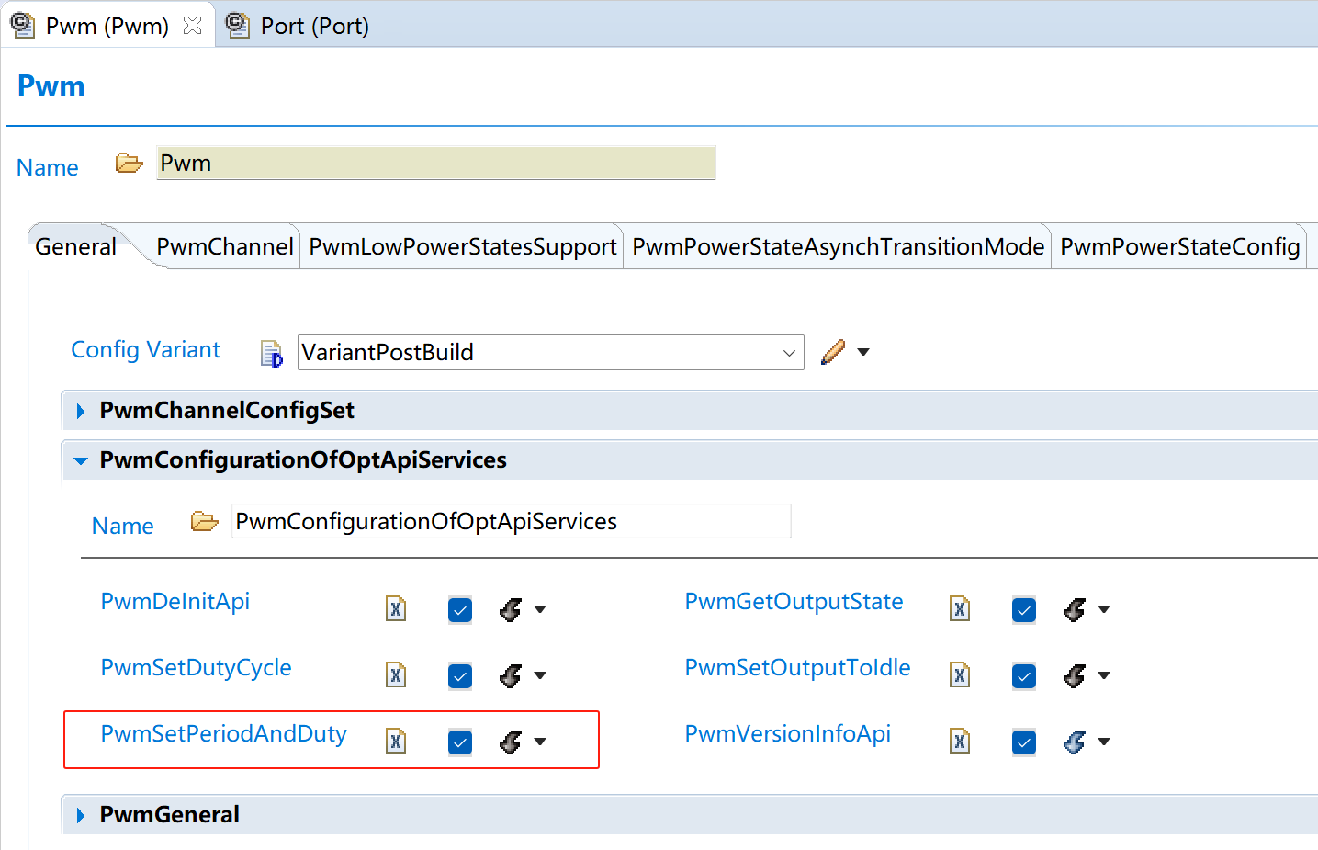Select the General tab

[x=75, y=246]
